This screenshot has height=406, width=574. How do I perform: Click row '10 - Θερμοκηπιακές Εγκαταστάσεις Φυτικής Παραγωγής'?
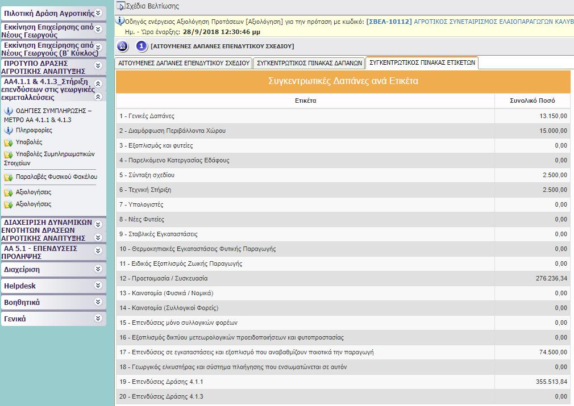click(343, 249)
